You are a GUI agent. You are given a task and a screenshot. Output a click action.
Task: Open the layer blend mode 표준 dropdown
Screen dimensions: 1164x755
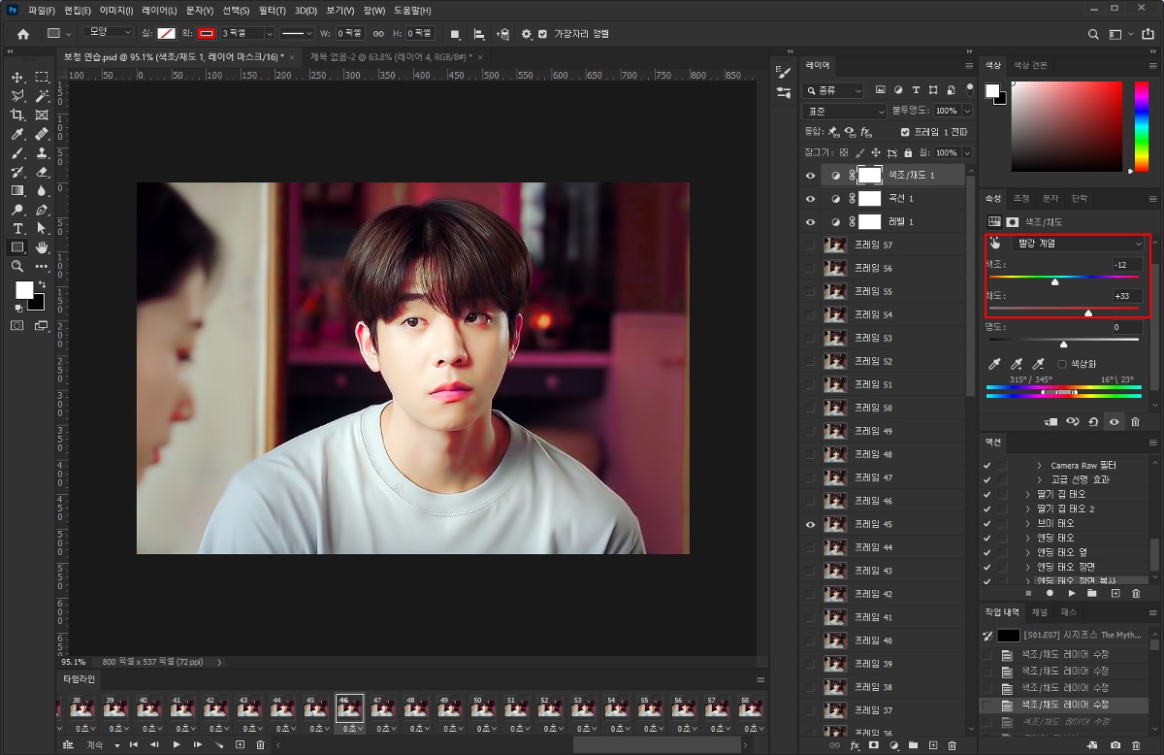(845, 112)
